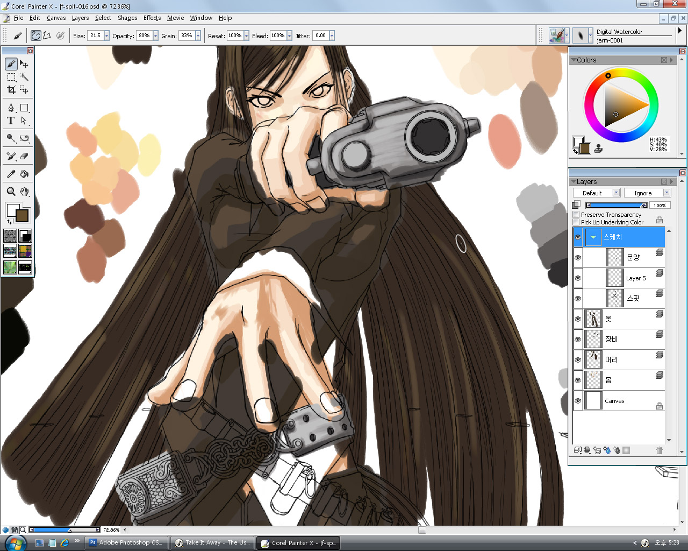This screenshot has height=551, width=688.
Task: Open the Size value dropdown arrow
Action: coord(106,36)
